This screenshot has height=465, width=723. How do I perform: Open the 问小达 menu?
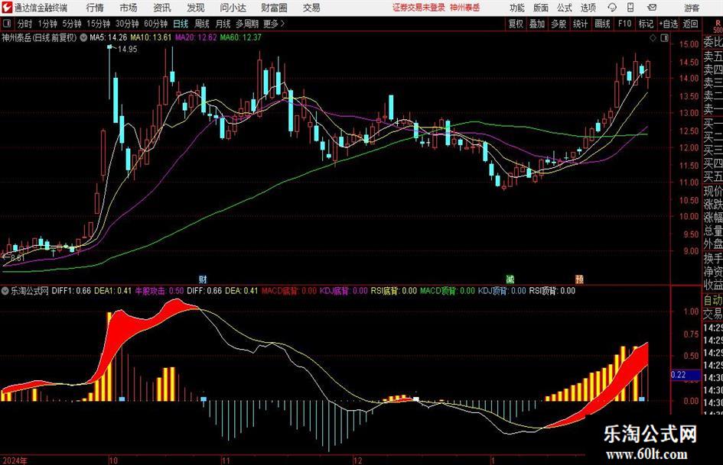[233, 8]
